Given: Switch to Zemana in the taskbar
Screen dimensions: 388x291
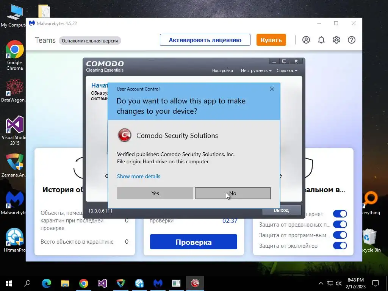Looking at the screenshot, I should 121,283.
